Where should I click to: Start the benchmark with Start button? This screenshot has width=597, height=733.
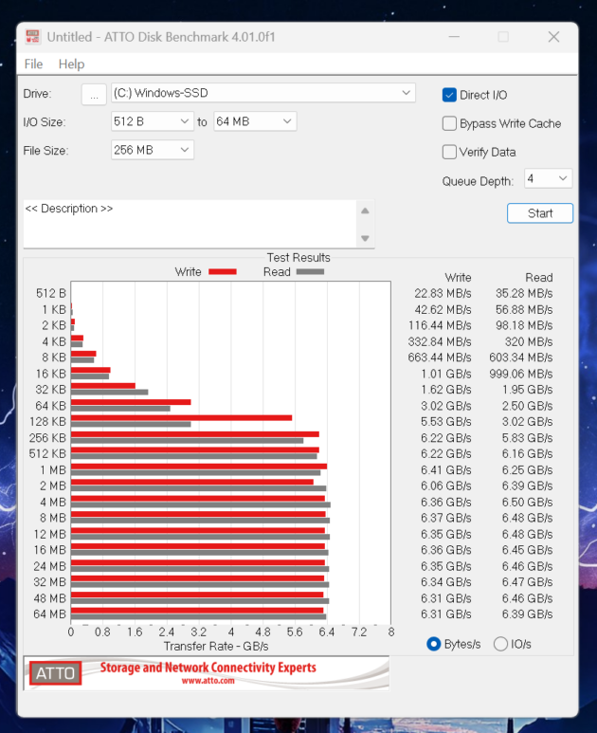[x=540, y=213]
